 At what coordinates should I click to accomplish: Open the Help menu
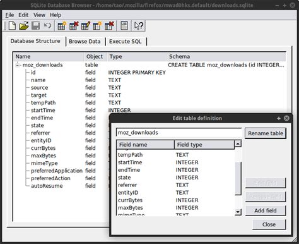(x=56, y=15)
